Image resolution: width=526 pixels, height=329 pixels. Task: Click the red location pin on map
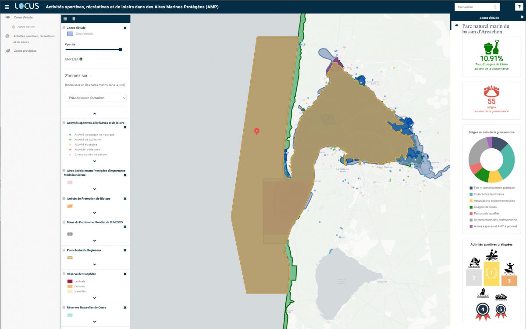(257, 131)
